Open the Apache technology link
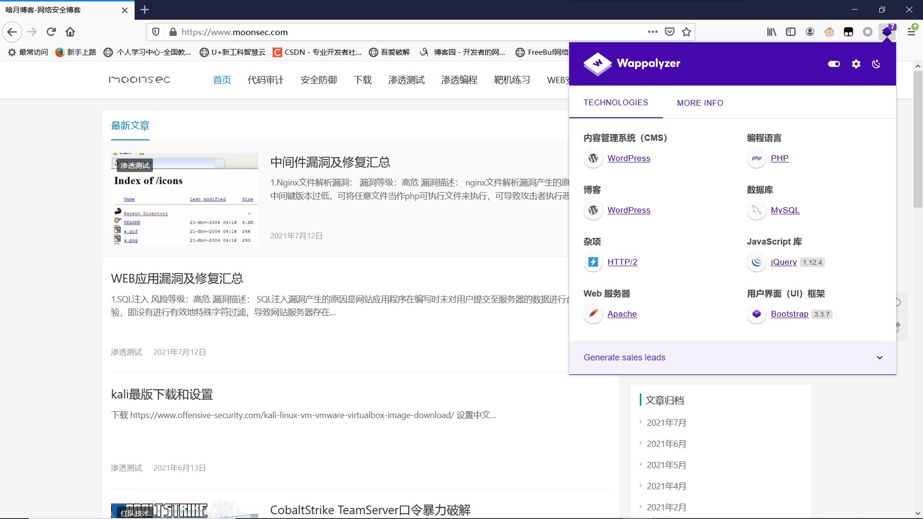The height and width of the screenshot is (519, 923). (622, 314)
